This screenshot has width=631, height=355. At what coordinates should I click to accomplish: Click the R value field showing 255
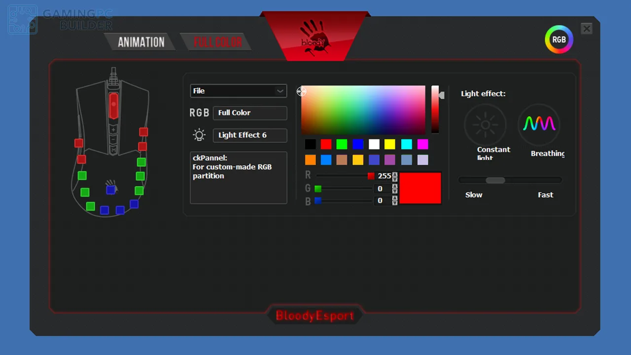(x=383, y=176)
